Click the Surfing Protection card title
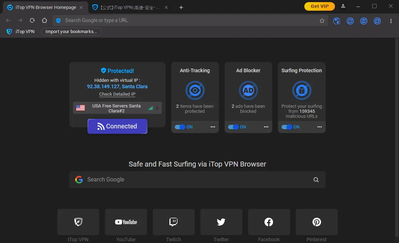 pyautogui.click(x=301, y=70)
